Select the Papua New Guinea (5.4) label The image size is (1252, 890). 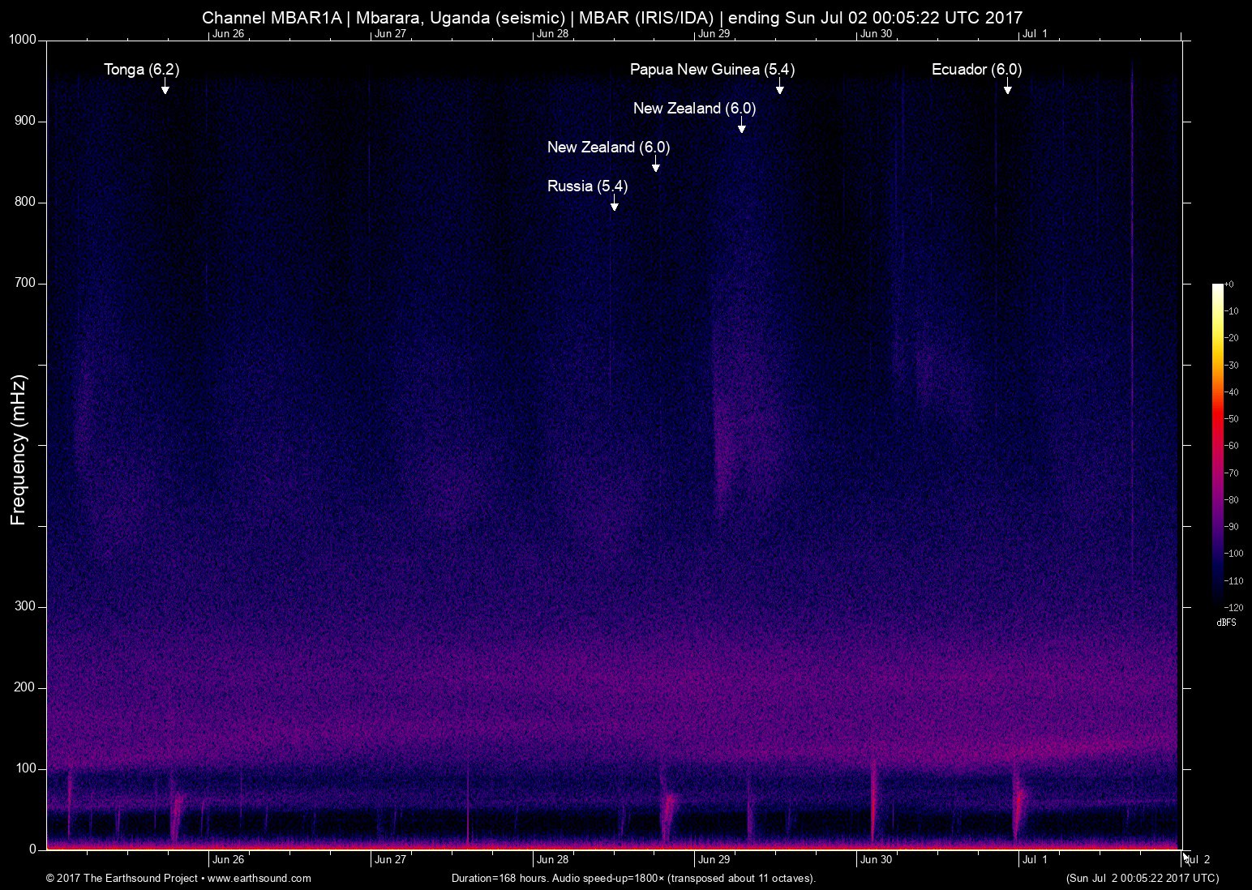712,70
